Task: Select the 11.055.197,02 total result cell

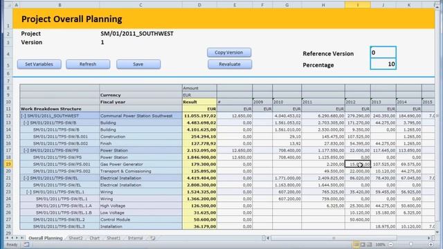Action: pyautogui.click(x=199, y=116)
